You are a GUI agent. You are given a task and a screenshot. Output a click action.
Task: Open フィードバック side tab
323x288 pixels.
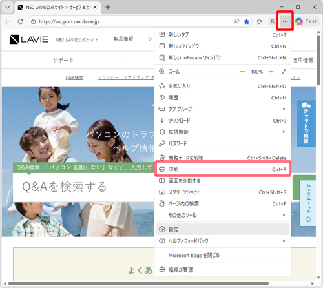click(x=307, y=203)
